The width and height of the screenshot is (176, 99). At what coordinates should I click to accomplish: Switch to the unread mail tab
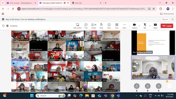click(21, 3)
